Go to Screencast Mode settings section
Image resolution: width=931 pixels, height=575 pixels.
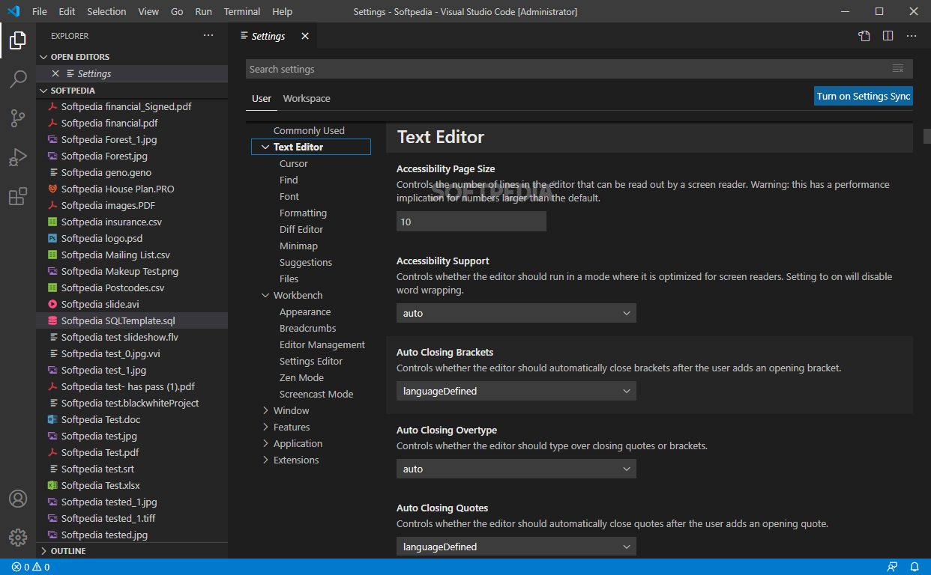316,394
